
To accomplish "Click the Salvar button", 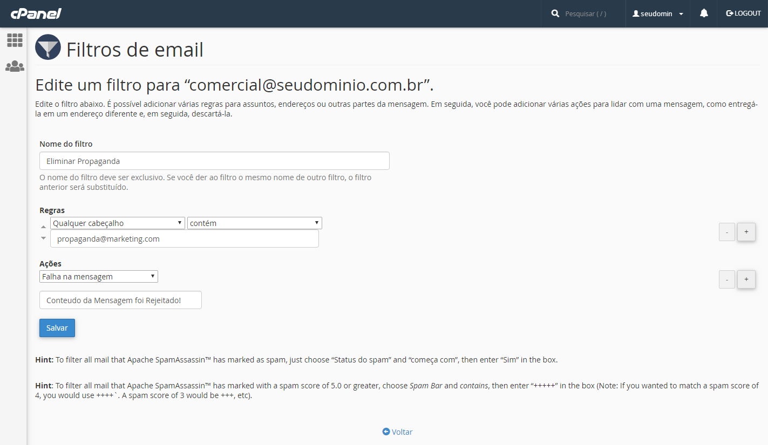I will pyautogui.click(x=57, y=328).
